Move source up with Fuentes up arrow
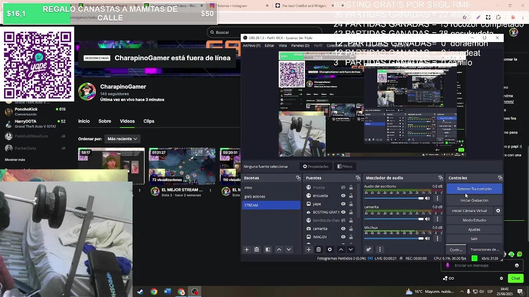529x297 pixels. (x=341, y=250)
